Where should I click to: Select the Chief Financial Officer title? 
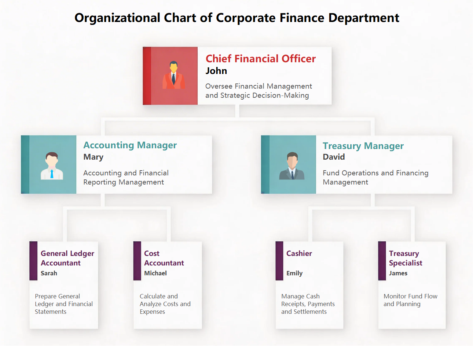[x=260, y=59]
